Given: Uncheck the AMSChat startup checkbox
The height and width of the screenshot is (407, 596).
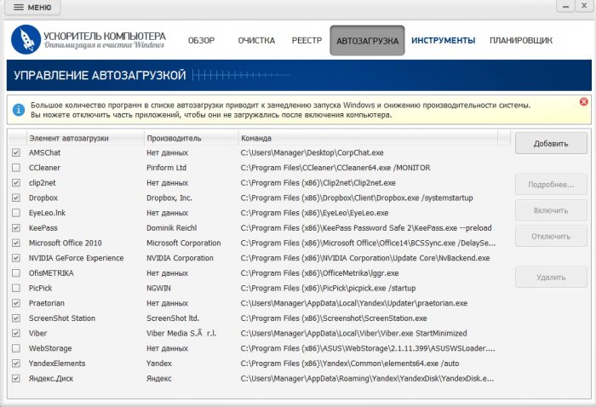Looking at the screenshot, I should [16, 152].
